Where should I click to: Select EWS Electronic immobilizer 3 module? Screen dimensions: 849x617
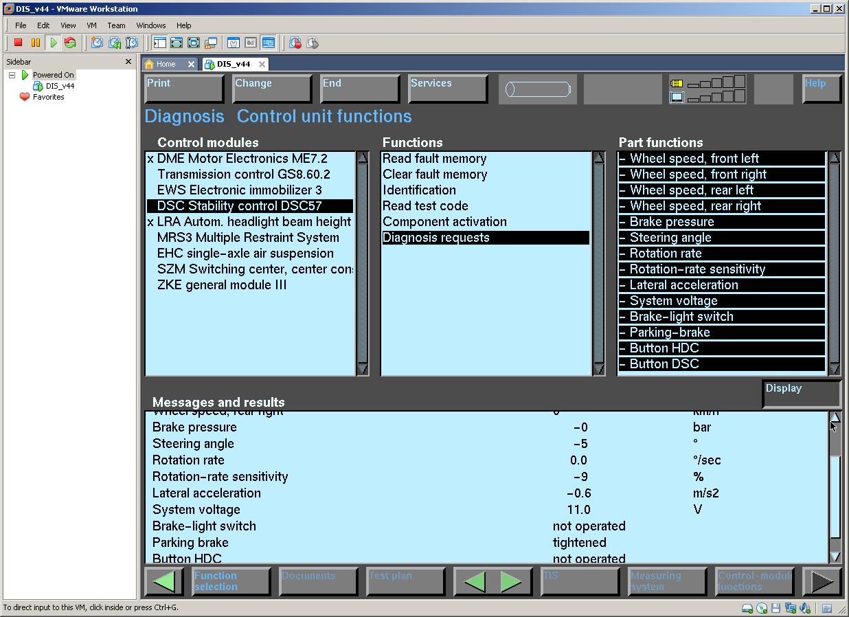point(250,190)
